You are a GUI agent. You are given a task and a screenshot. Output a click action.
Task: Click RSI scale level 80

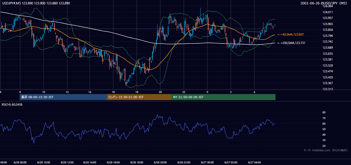click(x=324, y=112)
